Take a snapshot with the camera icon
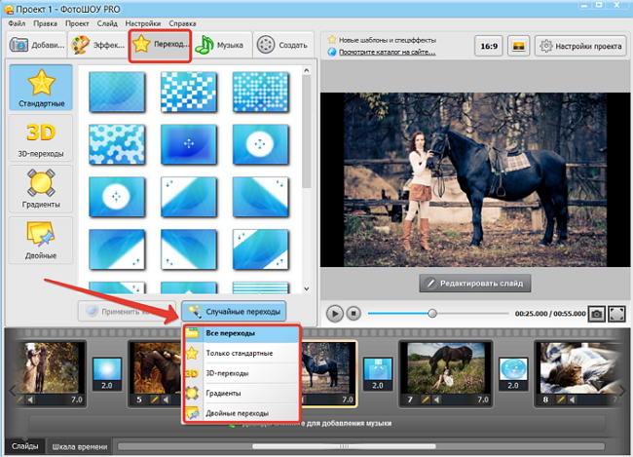Screen dimensions: 633x457 (597, 314)
